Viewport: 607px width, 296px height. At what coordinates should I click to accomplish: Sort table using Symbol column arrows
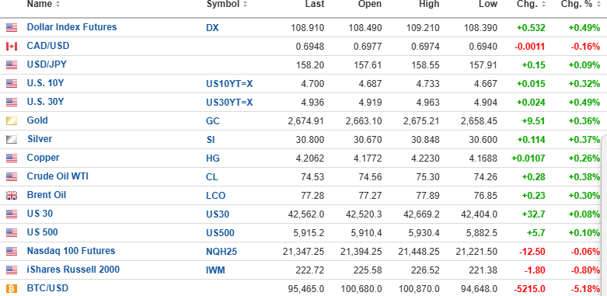click(x=245, y=4)
